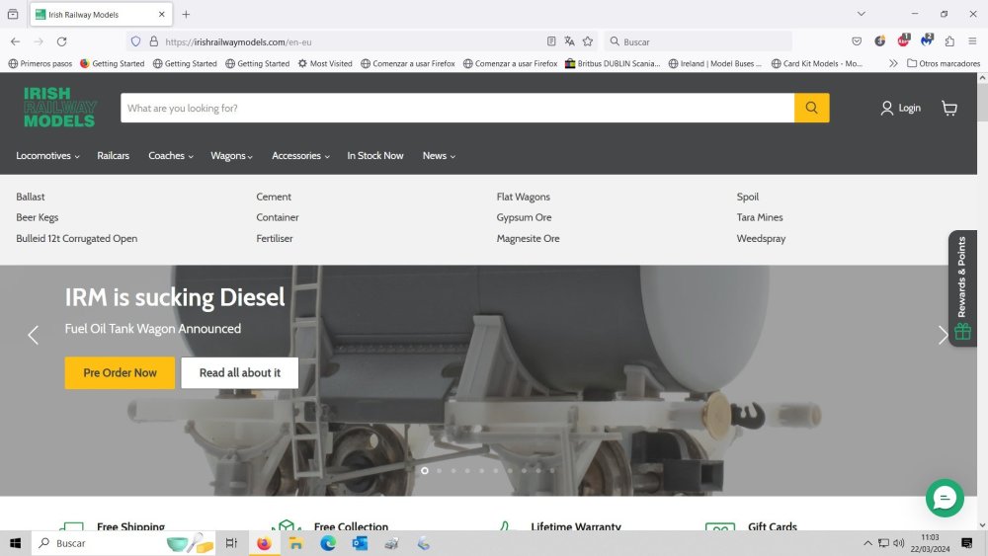988x556 pixels.
Task: Reload the page in Firefox
Action: click(x=61, y=41)
